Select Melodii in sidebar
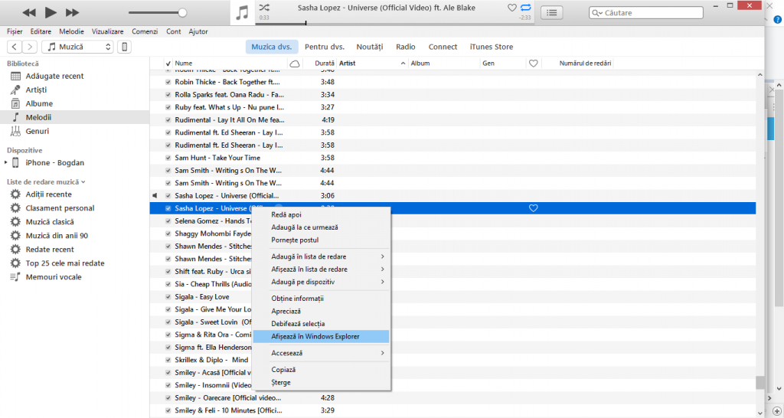The width and height of the screenshot is (784, 418). click(x=74, y=117)
